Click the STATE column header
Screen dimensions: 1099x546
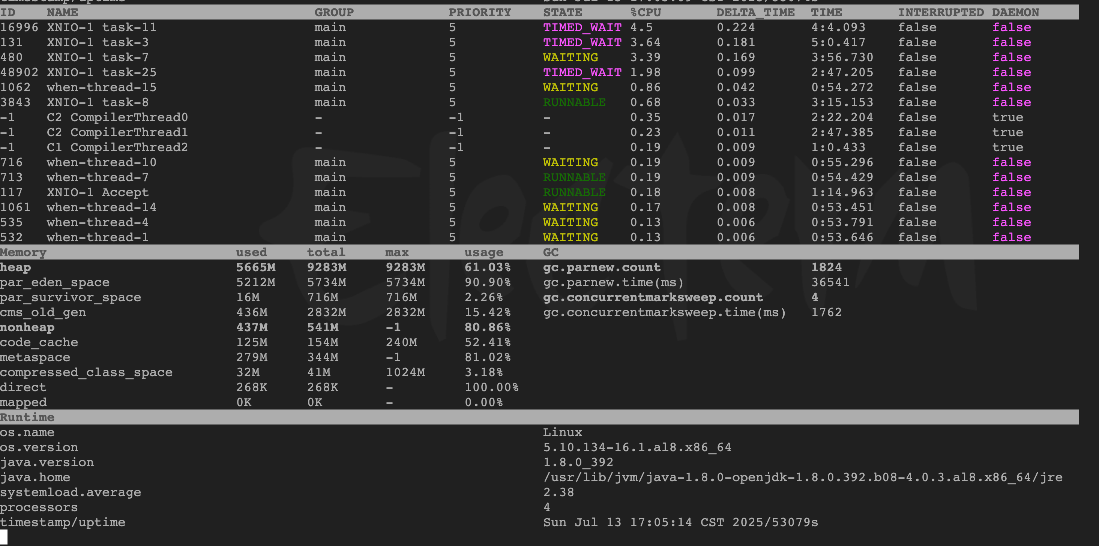pos(563,12)
